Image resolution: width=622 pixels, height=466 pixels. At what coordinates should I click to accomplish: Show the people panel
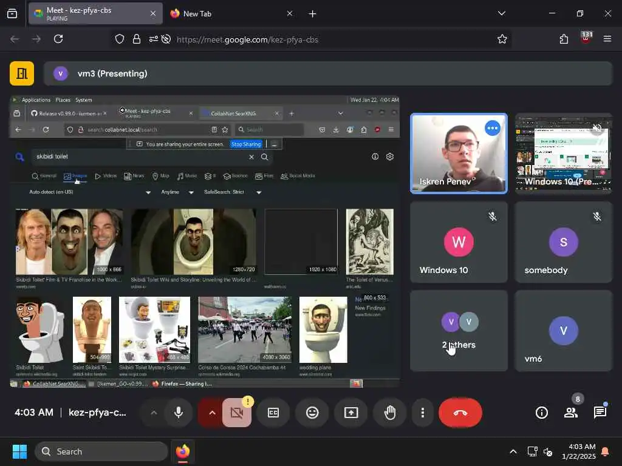pos(571,413)
